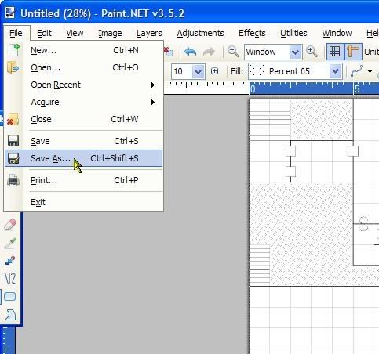
Task: Open the View menu
Action: tap(75, 33)
